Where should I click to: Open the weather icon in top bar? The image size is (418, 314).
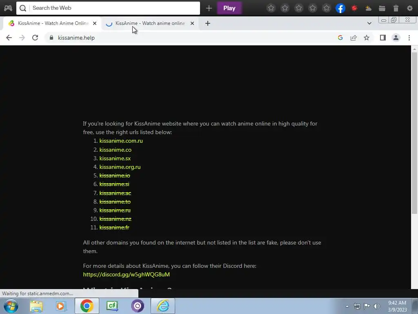[x=368, y=8]
